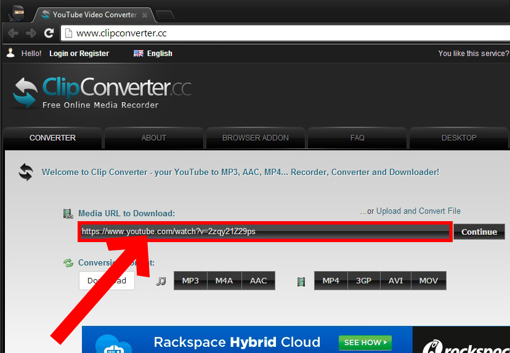510x353 pixels.
Task: Select the YouTube Video Converter browser tab
Action: point(94,15)
